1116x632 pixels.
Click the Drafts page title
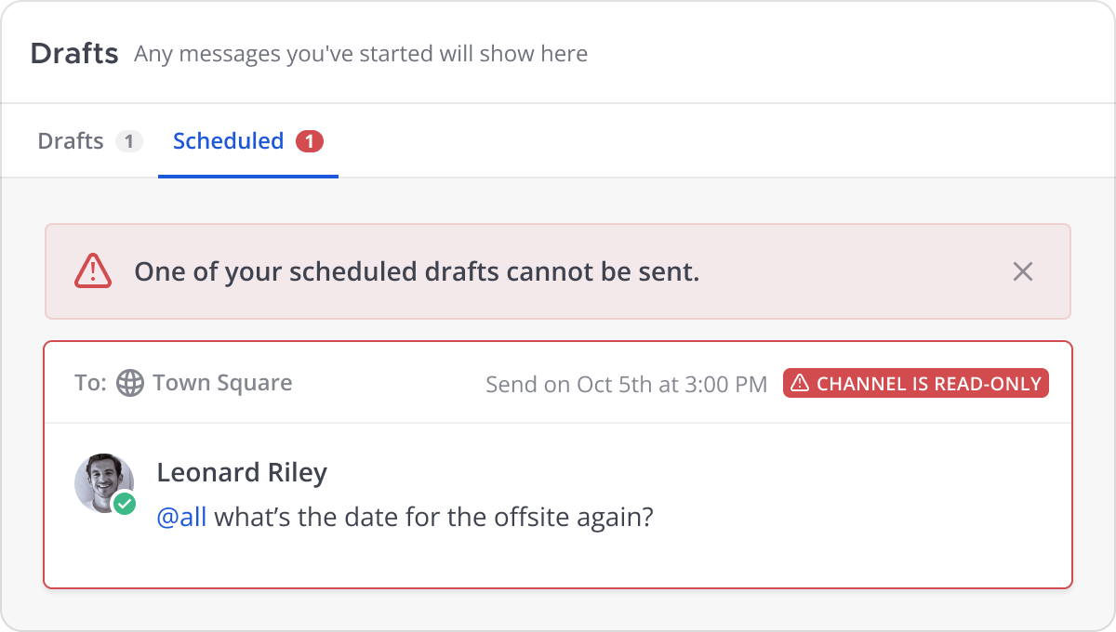pos(74,53)
